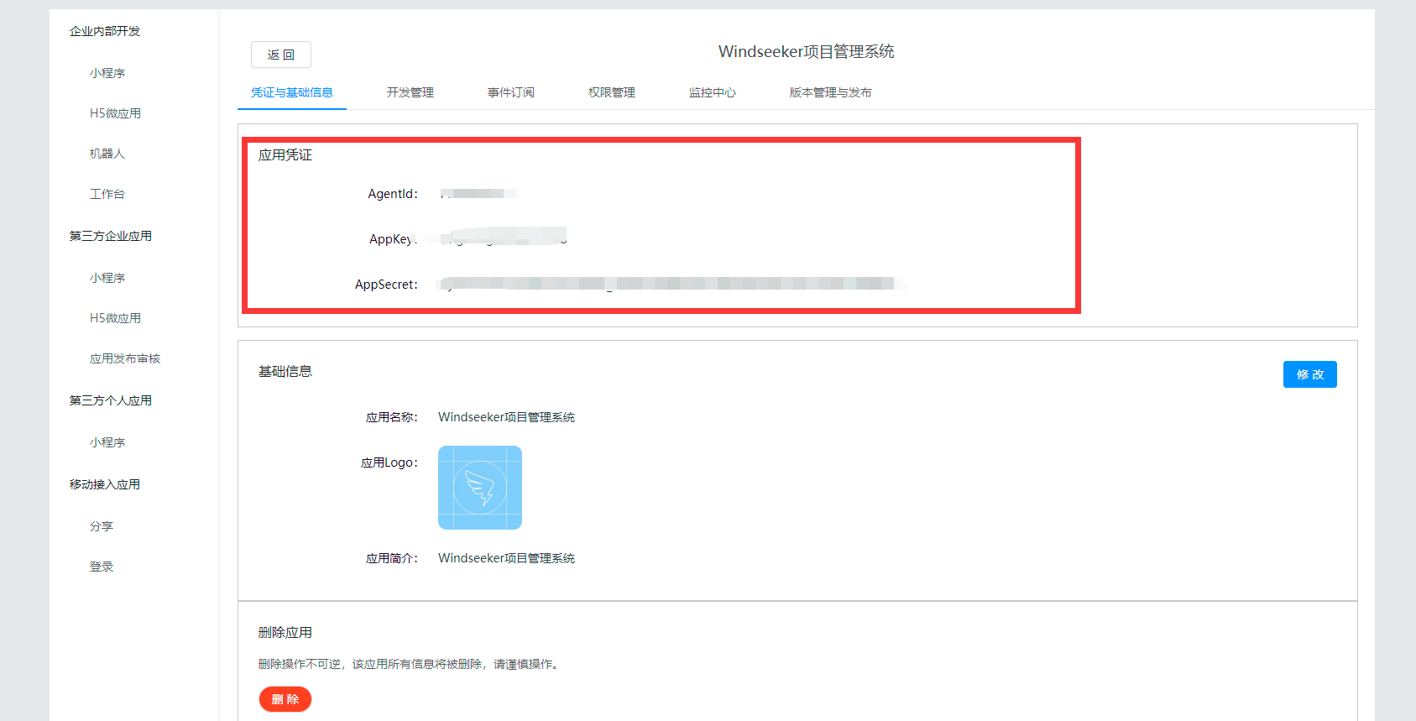Viewport: 1416px width, 721px height.
Task: Click the 第三方个人应用 sidebar heading
Action: click(111, 400)
